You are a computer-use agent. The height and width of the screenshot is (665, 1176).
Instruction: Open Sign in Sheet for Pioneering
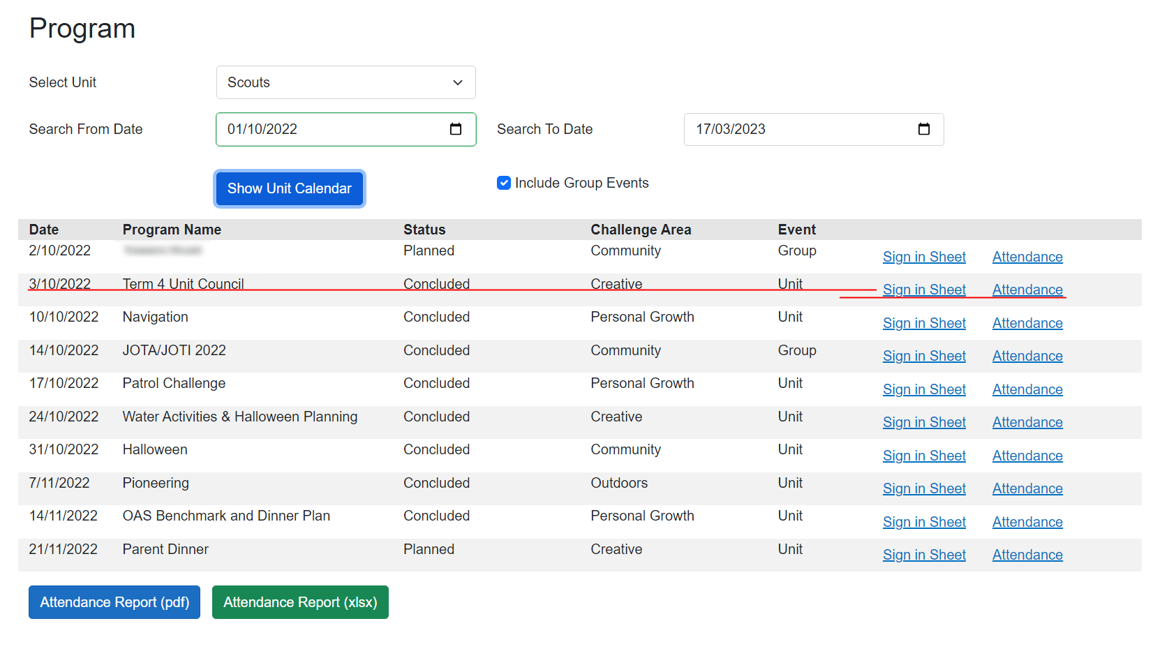coord(924,488)
